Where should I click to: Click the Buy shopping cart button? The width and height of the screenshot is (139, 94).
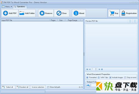[114, 13]
